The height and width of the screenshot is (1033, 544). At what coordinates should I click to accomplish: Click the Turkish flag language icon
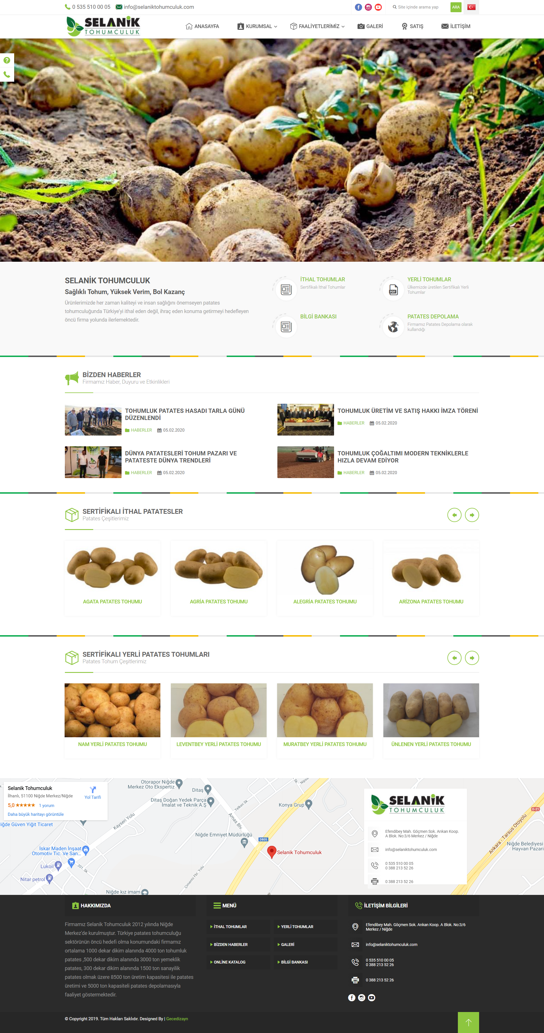click(471, 7)
